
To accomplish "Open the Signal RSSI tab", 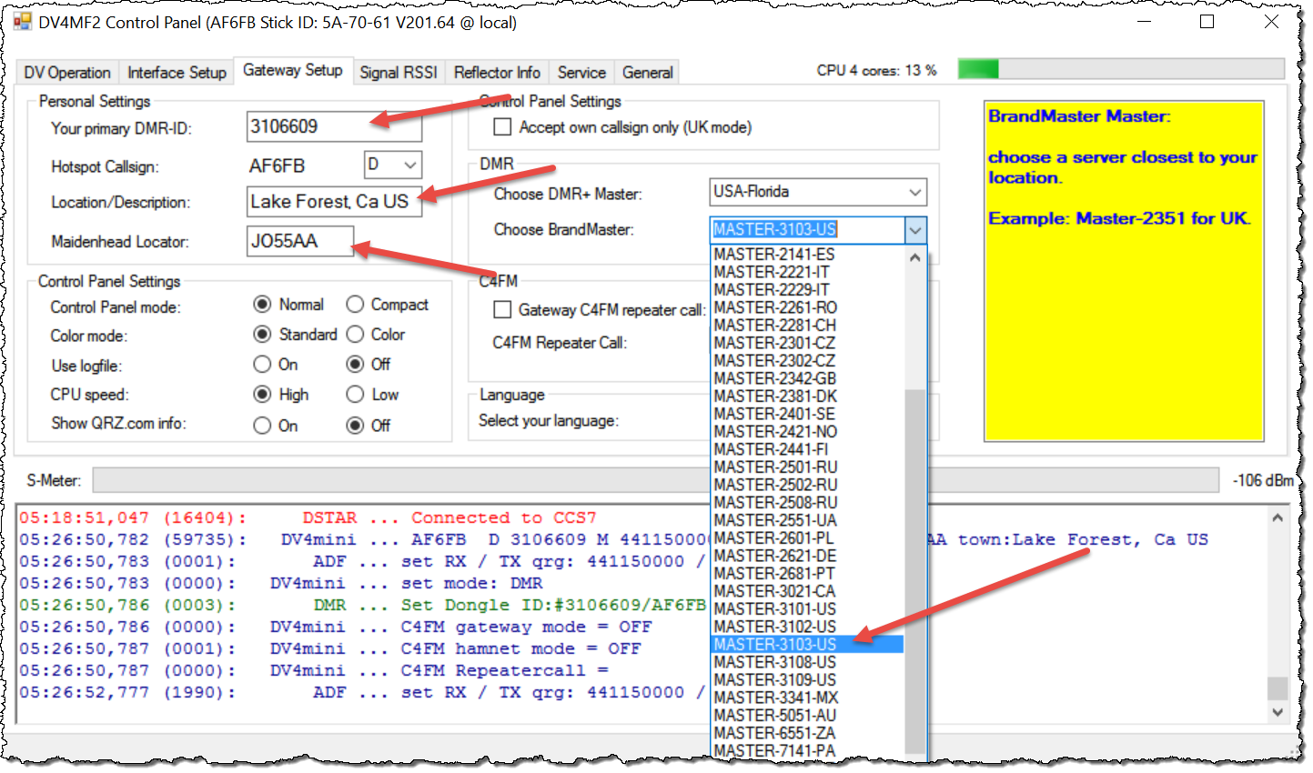I will (x=399, y=73).
